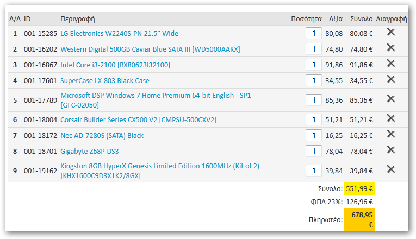Open LG Electronics W2240S-PN 21.5 Wide link
This screenshot has height=239, width=416.
click(119, 33)
